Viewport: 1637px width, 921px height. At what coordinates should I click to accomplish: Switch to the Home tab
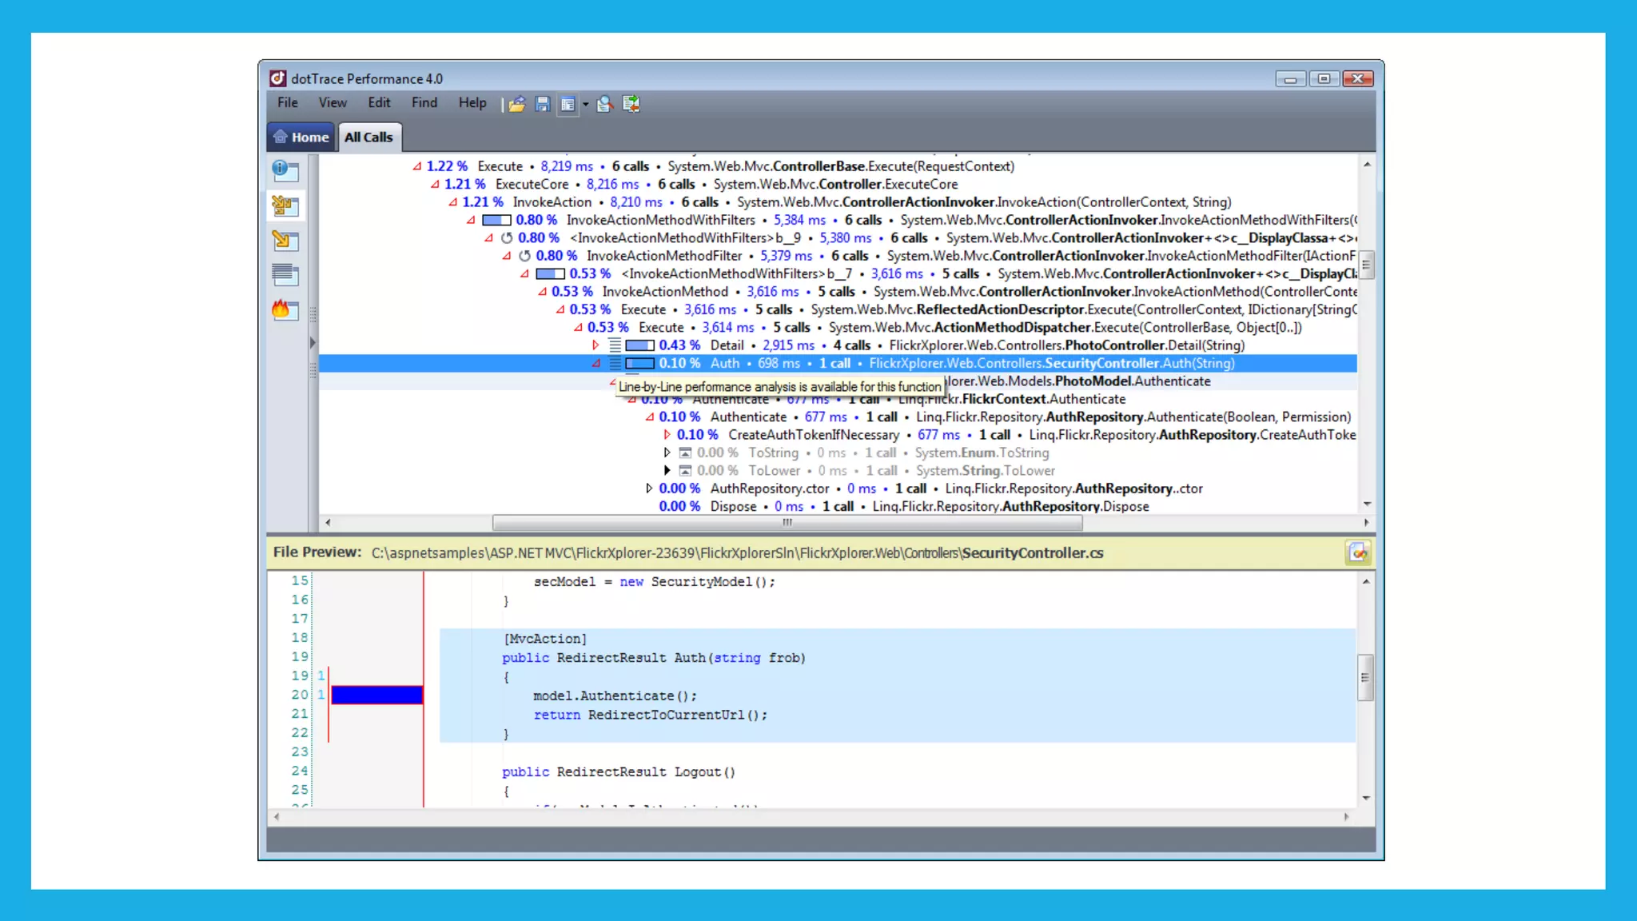coord(301,137)
